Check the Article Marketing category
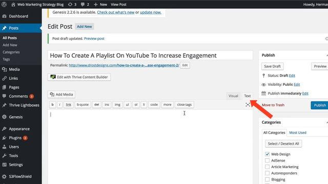The image size is (328, 184). point(267,167)
